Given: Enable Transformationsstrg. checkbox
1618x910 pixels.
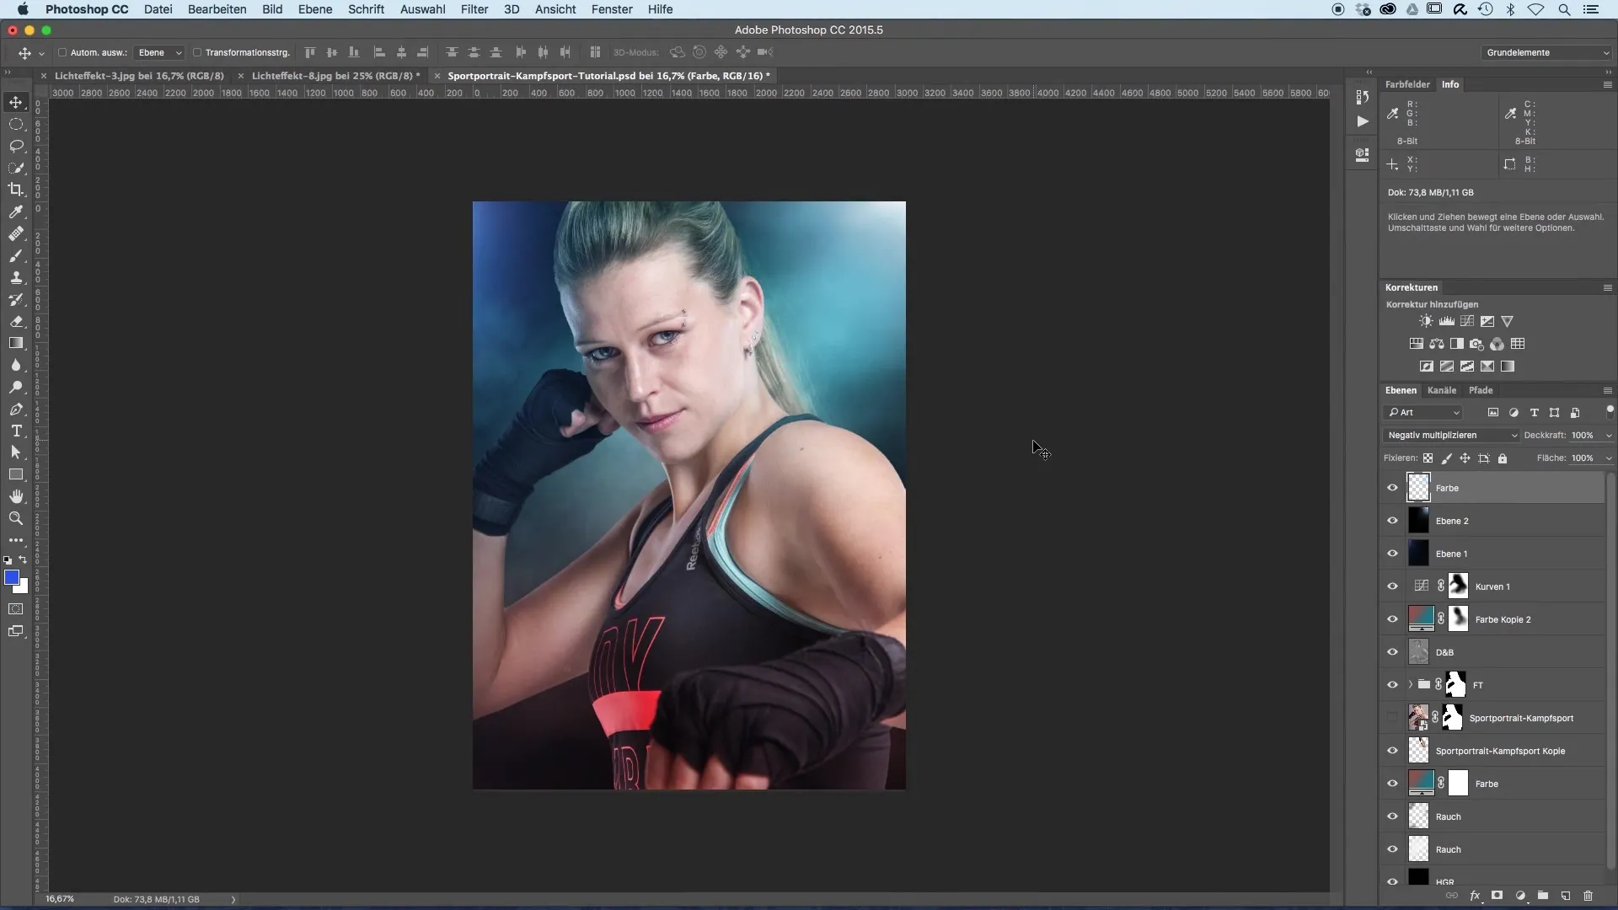Looking at the screenshot, I should (x=197, y=52).
